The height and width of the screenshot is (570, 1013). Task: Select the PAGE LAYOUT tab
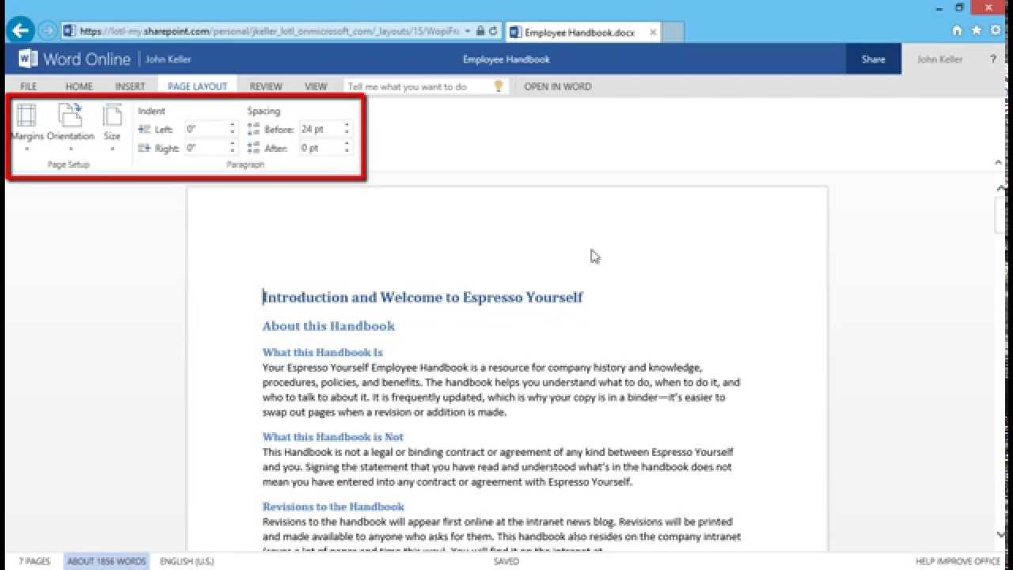point(197,86)
